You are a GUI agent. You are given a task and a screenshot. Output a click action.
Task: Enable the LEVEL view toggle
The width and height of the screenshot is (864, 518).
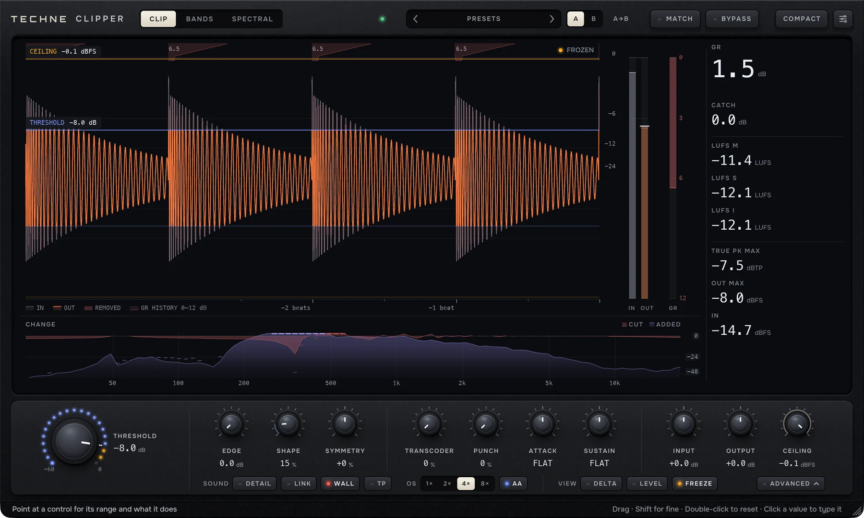point(647,483)
